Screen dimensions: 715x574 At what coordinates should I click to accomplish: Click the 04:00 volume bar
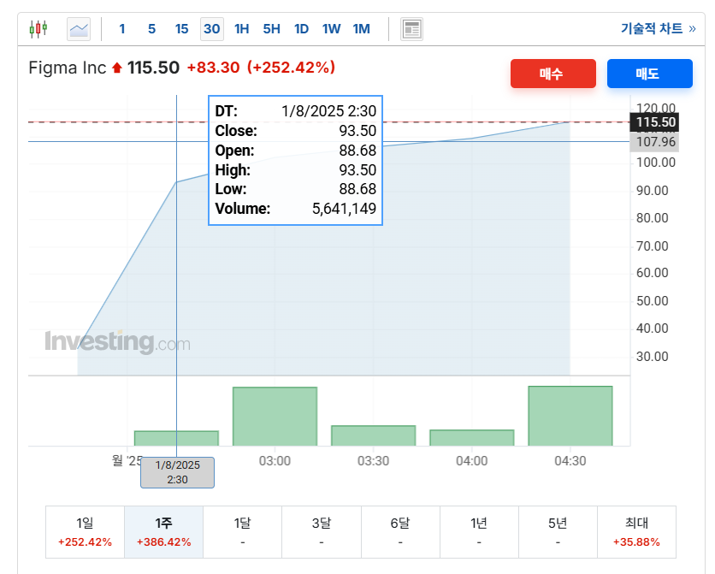(472, 438)
